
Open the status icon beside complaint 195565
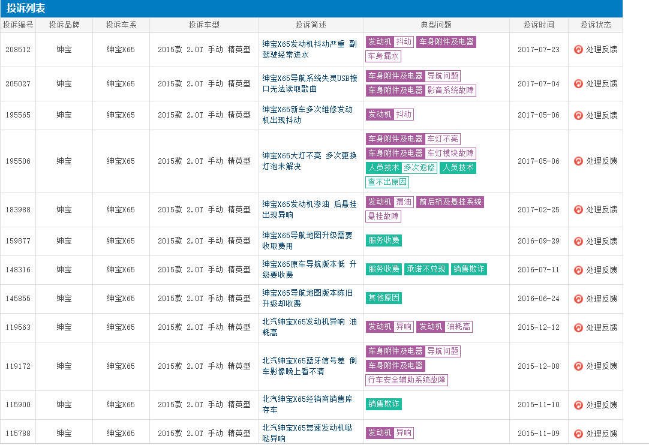tap(578, 115)
